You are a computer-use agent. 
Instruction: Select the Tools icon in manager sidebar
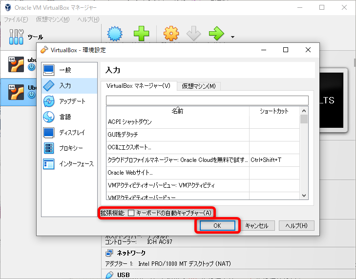(16, 37)
